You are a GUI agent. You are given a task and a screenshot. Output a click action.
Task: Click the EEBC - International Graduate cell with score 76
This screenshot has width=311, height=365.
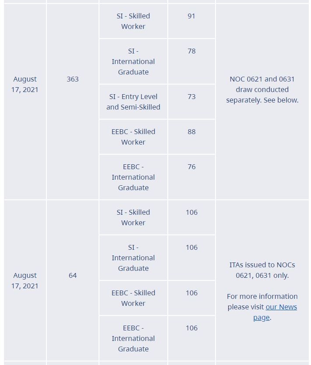[x=133, y=177]
